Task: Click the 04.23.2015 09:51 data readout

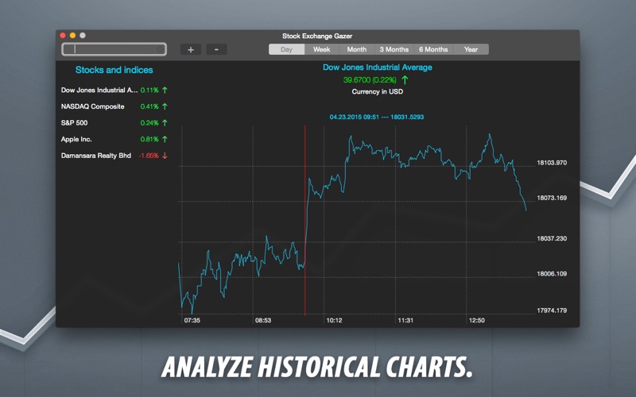Action: point(376,117)
